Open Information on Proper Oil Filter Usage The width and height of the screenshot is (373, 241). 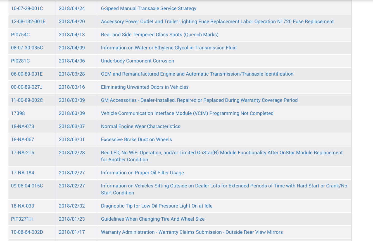click(x=142, y=173)
